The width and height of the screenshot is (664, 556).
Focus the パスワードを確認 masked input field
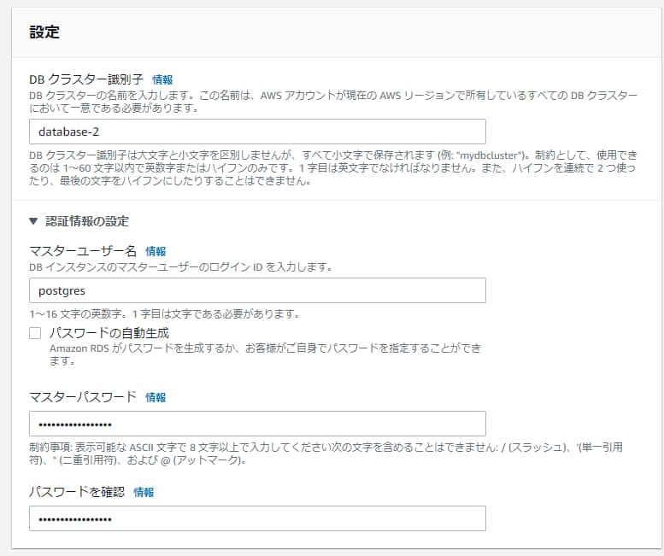(257, 518)
